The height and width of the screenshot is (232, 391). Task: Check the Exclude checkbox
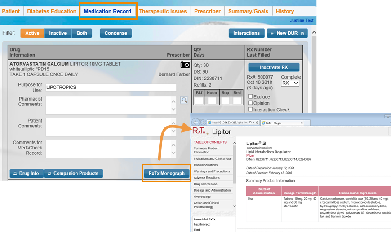click(250, 96)
